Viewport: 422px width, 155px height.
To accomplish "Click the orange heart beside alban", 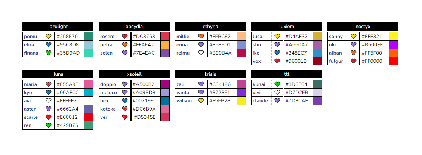I will (x=353, y=53).
